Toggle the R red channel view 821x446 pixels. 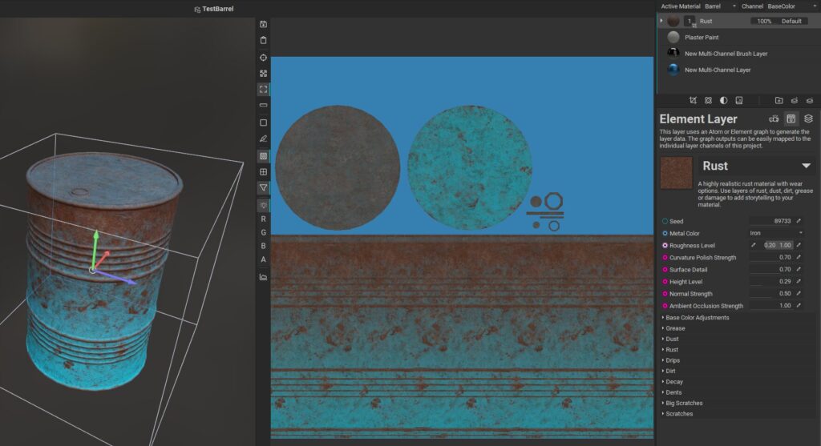[x=263, y=219]
